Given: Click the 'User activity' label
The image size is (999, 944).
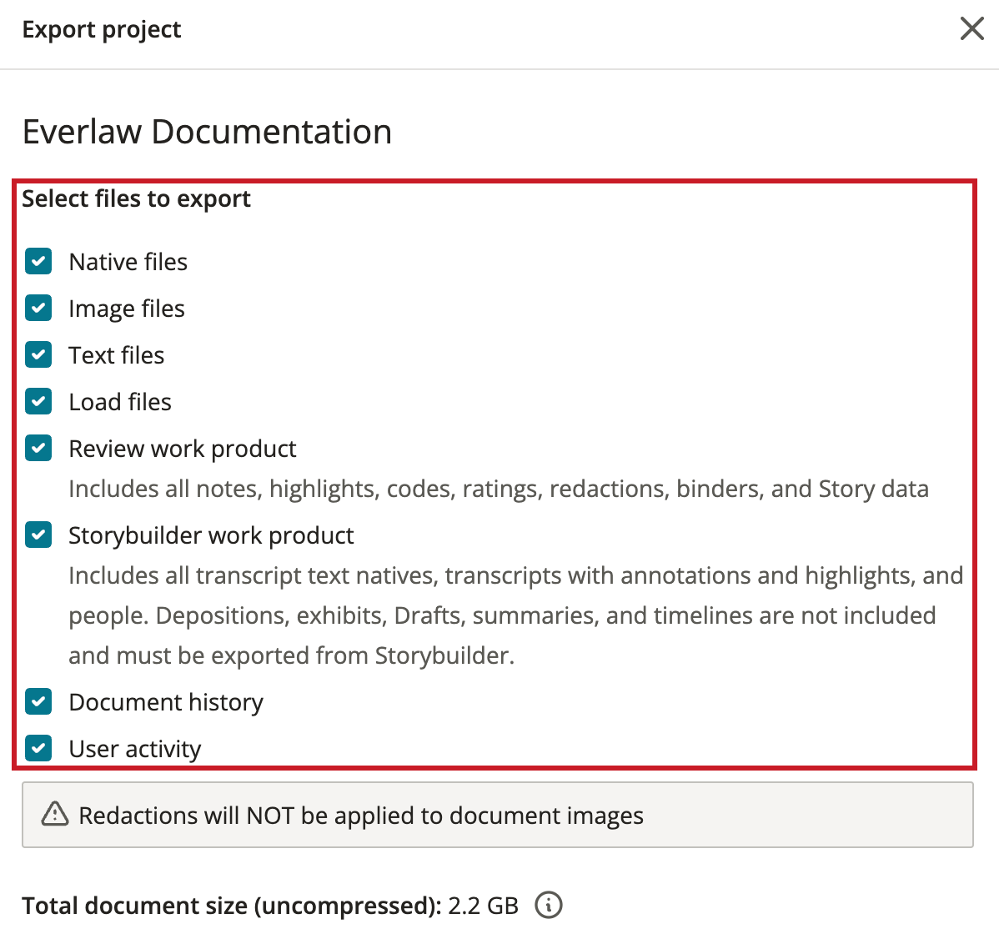Looking at the screenshot, I should (x=135, y=749).
